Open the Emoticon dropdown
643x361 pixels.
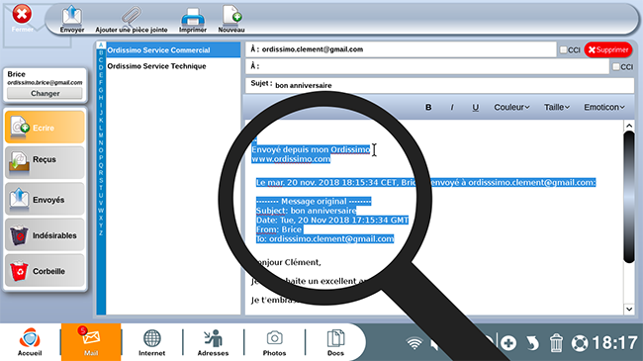coord(604,107)
